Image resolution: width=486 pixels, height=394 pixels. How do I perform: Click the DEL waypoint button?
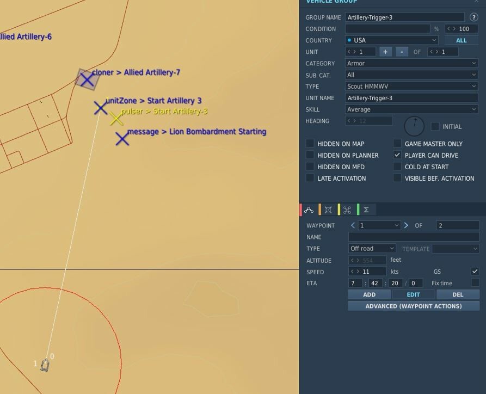click(458, 294)
